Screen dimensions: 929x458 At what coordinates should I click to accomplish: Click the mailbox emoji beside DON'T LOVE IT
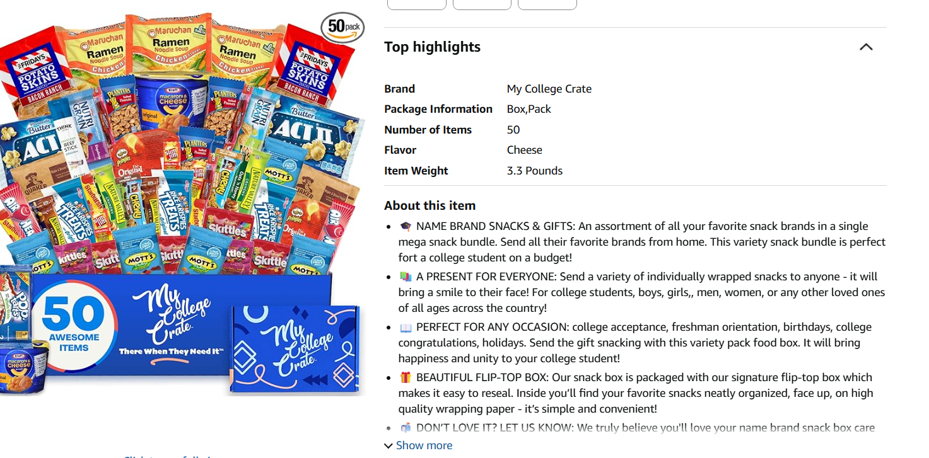point(406,428)
